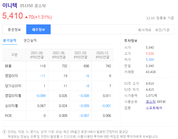Open the 증권정보 tab

coord(14,30)
